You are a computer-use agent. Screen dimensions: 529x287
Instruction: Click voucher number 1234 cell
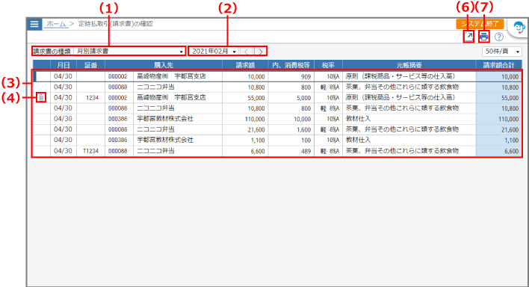[x=90, y=98]
